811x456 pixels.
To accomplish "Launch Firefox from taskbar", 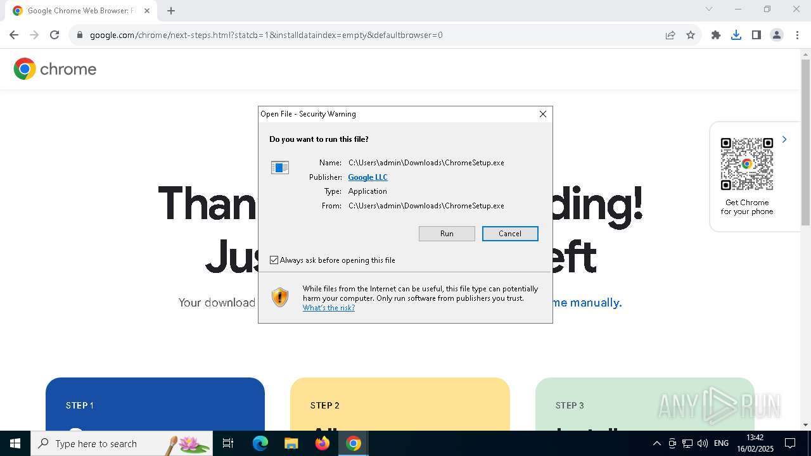I will (322, 443).
